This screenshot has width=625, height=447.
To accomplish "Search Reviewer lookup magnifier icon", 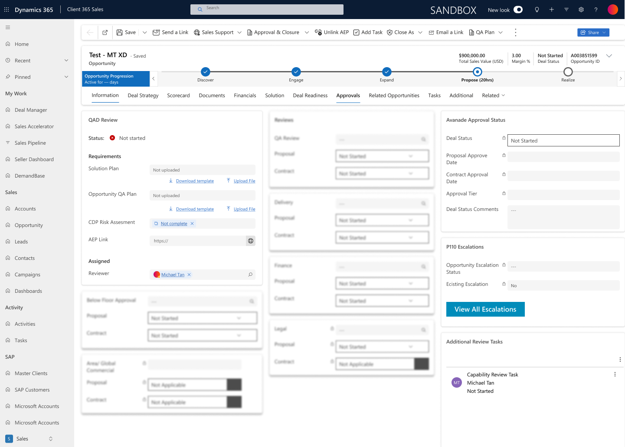I will [250, 275].
